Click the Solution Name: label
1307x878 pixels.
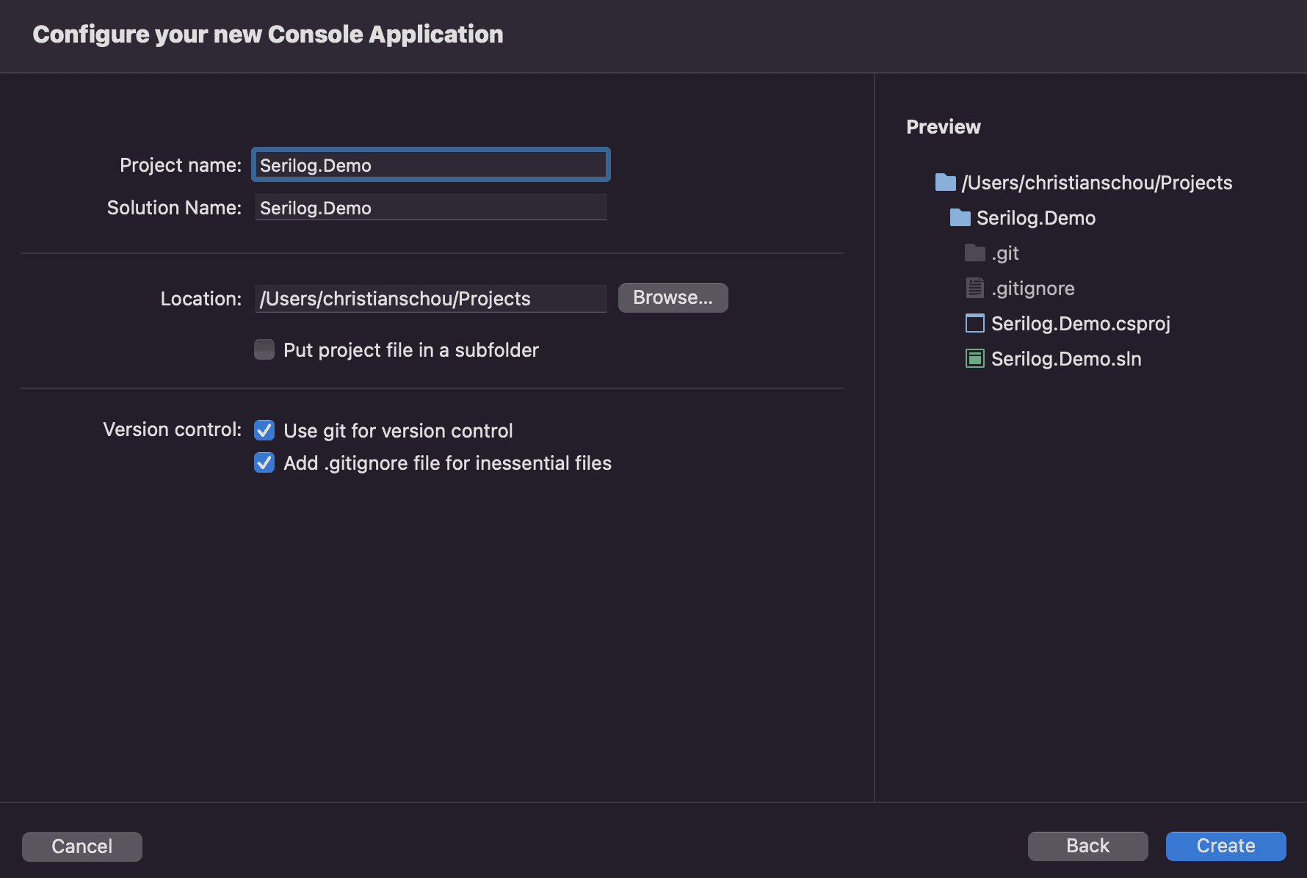coord(174,208)
